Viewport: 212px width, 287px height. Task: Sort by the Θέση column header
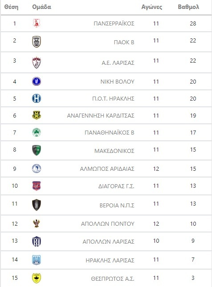coord(11,7)
